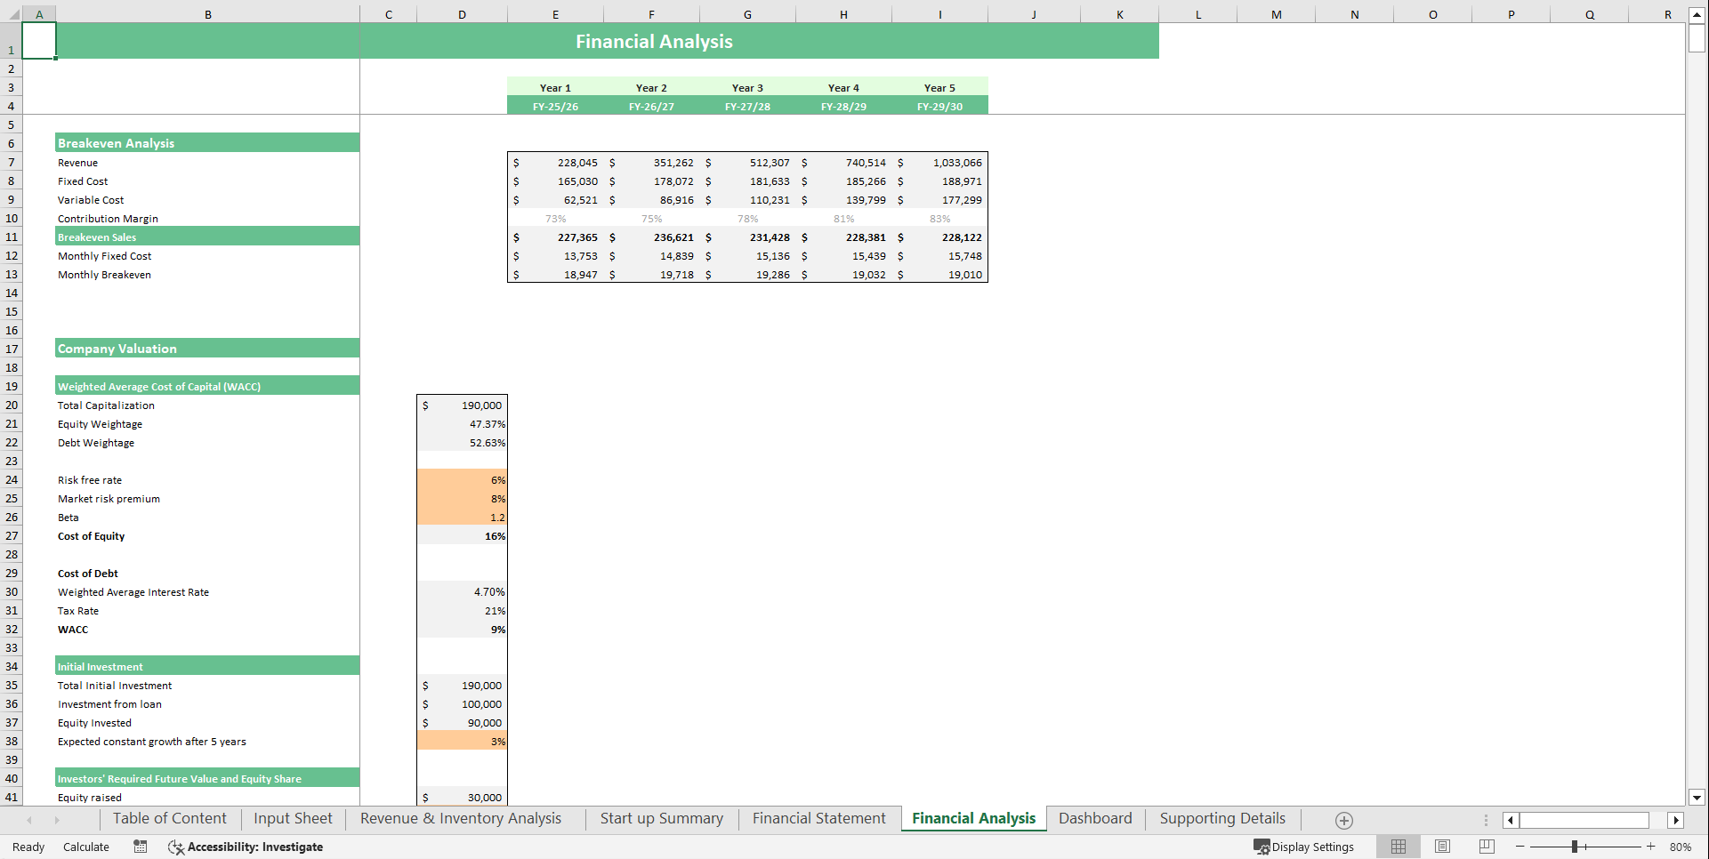1709x859 pixels.
Task: Switch to Page Layout view icon
Action: click(x=1442, y=847)
